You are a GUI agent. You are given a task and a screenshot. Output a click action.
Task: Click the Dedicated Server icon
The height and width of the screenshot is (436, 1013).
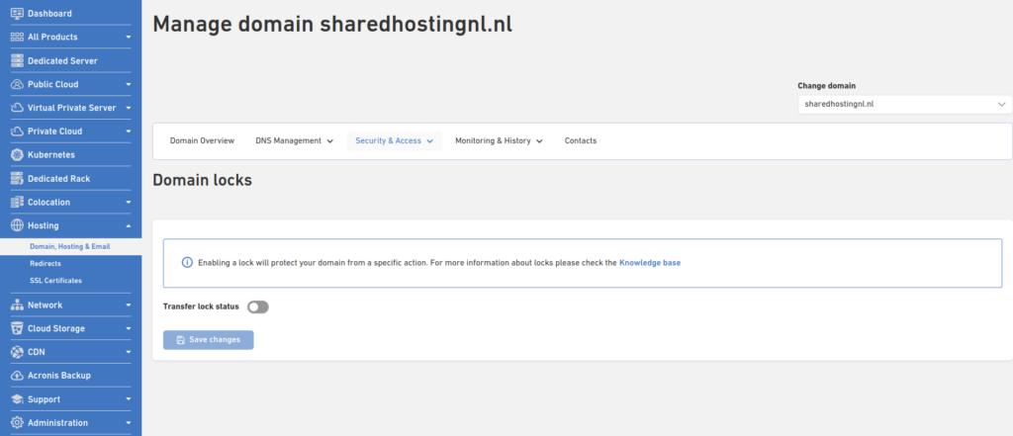pos(17,60)
